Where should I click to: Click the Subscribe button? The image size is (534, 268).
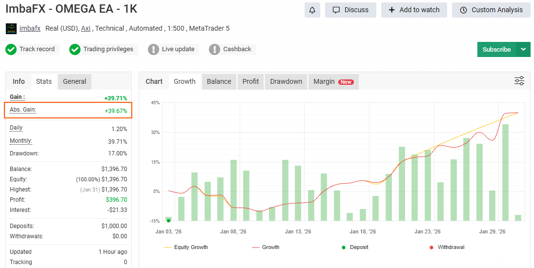(497, 49)
